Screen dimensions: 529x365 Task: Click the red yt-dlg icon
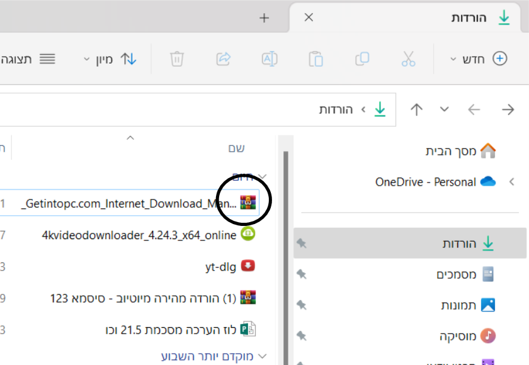248,266
